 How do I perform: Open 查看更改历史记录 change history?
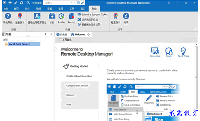coord(89,24)
